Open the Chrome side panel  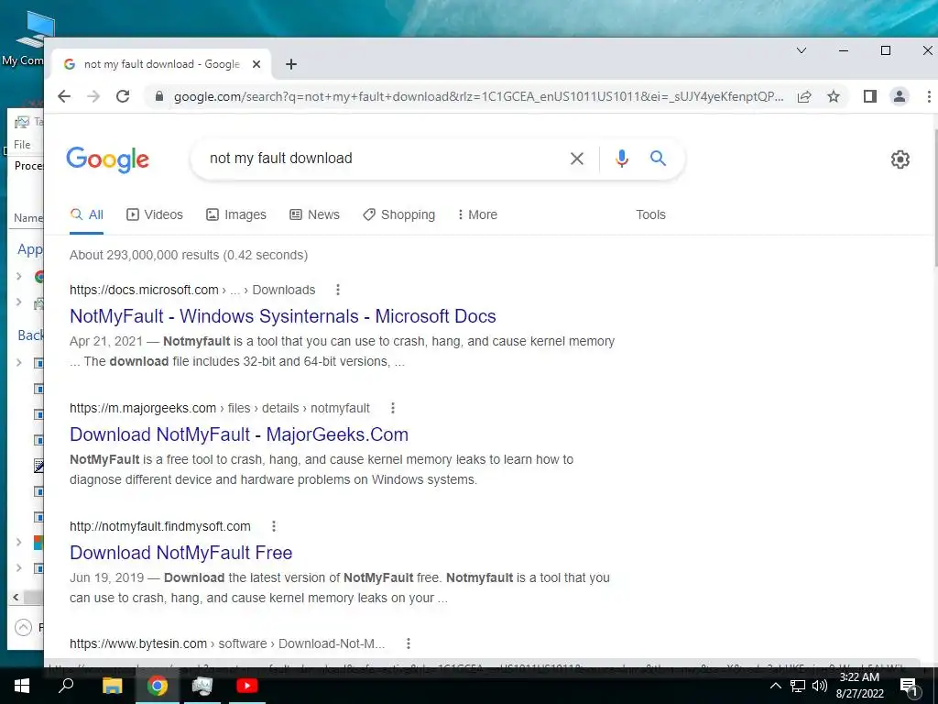point(870,96)
